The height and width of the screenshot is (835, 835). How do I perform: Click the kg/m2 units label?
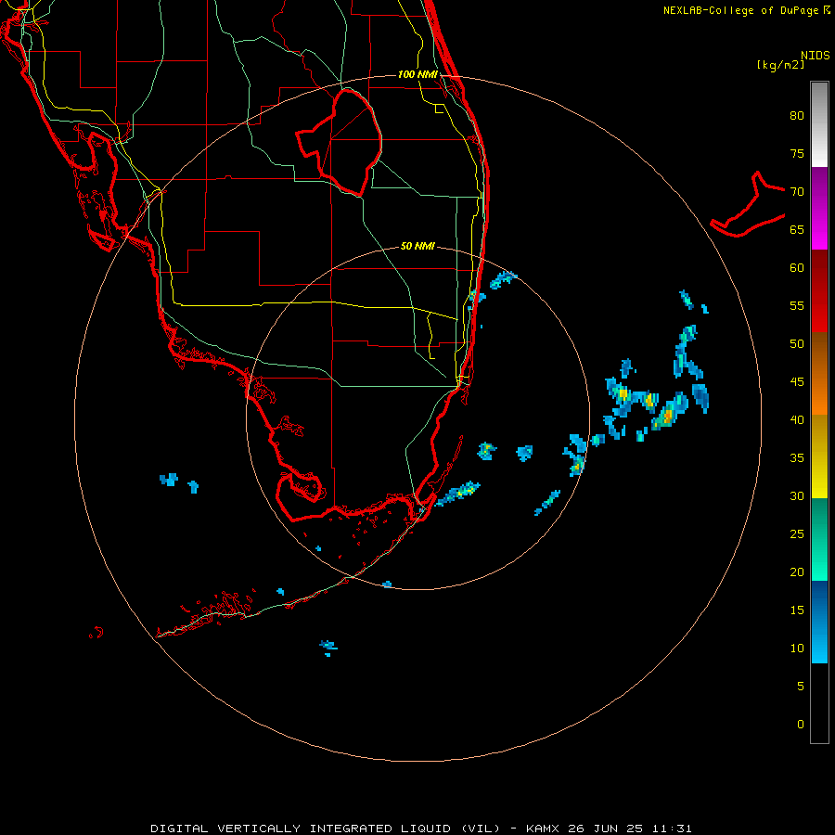780,65
